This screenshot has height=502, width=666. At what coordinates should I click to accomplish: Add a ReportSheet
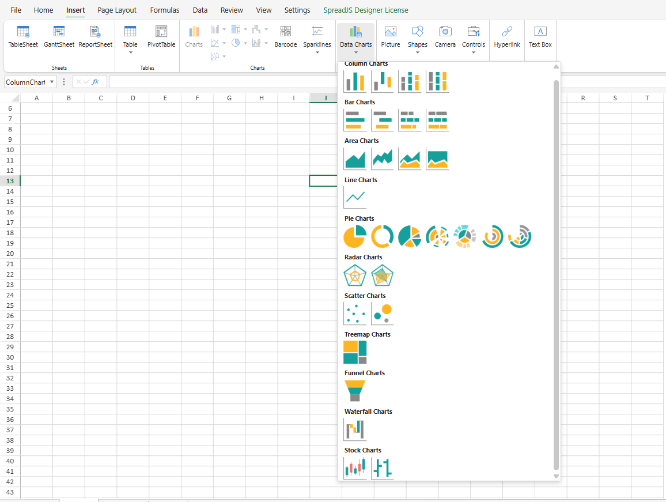[96, 36]
